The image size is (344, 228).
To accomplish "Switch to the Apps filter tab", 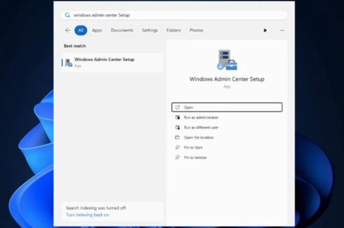I will click(97, 30).
